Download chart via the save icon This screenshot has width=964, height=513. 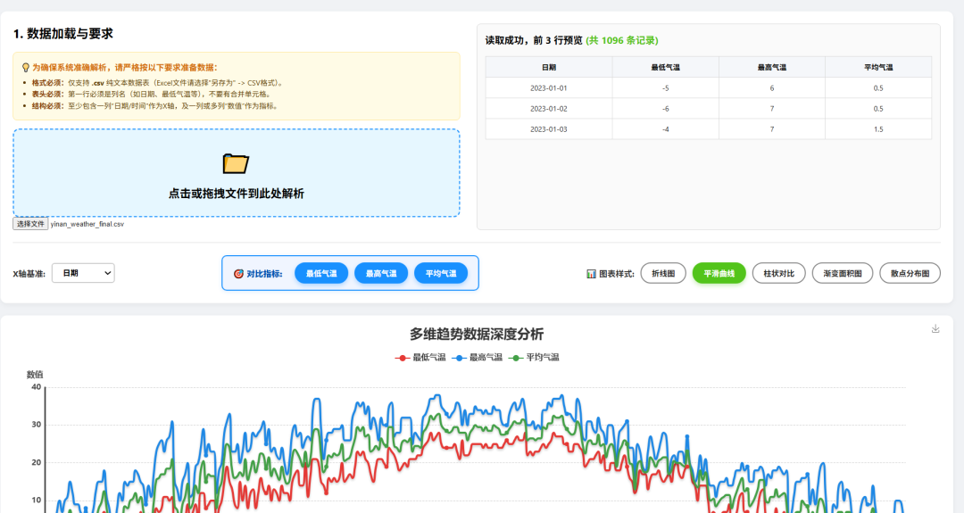[935, 328]
